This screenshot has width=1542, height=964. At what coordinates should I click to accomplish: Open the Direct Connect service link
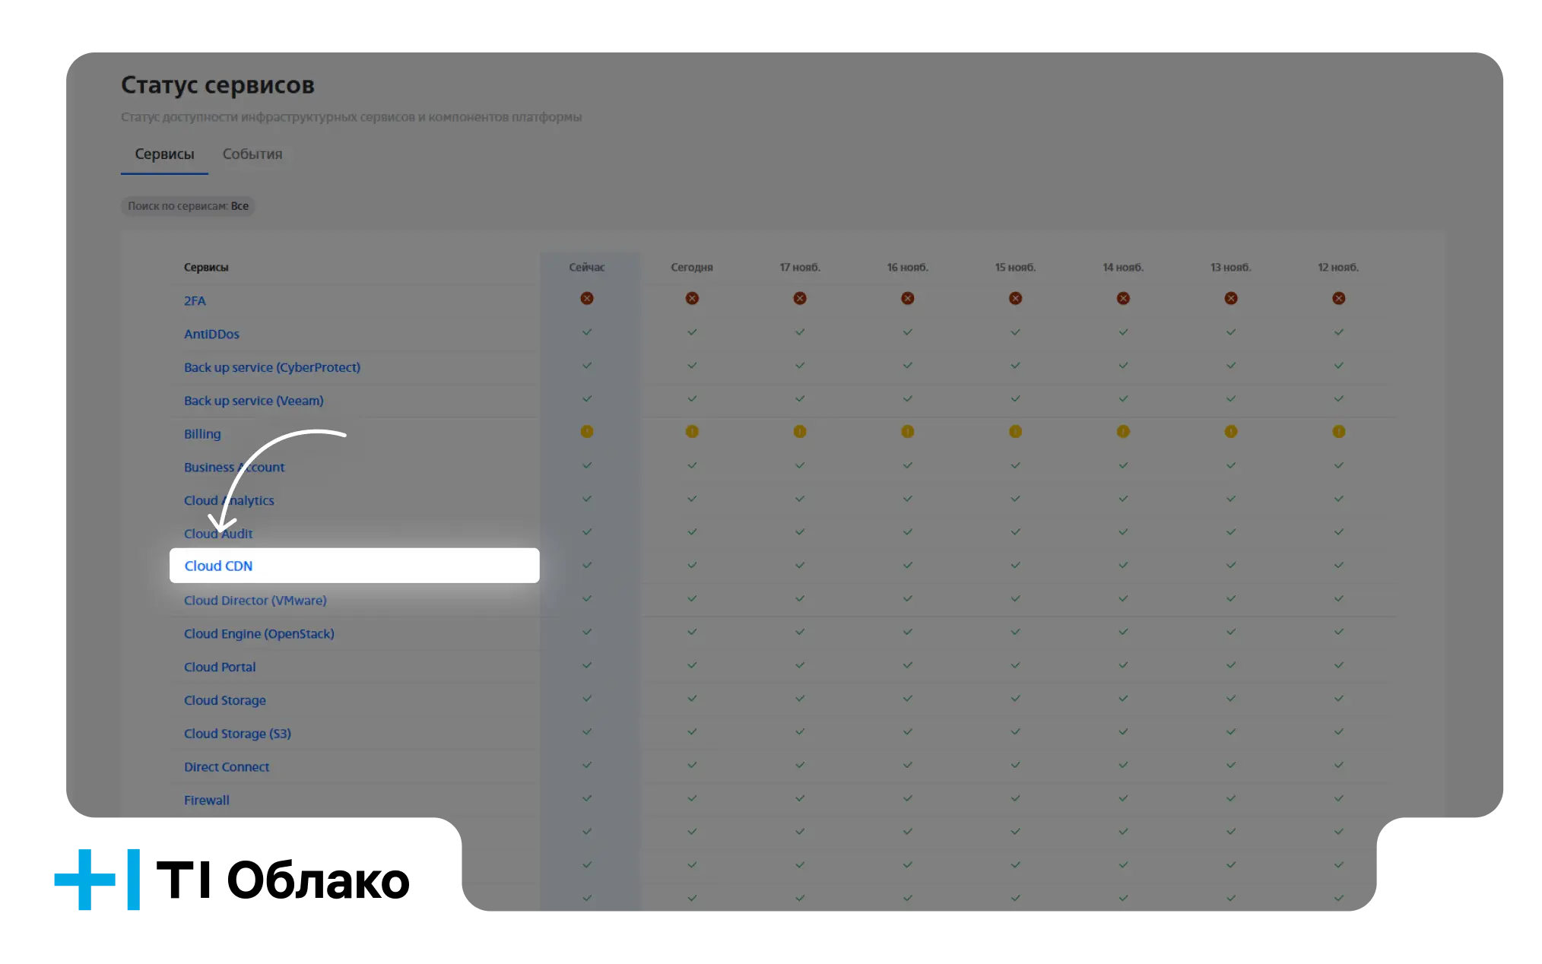(x=227, y=767)
